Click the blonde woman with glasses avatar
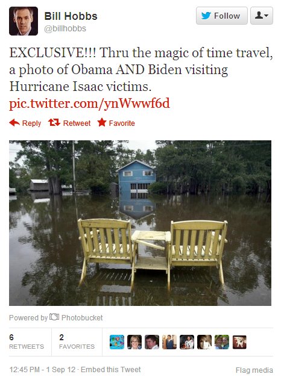 [x=134, y=342]
